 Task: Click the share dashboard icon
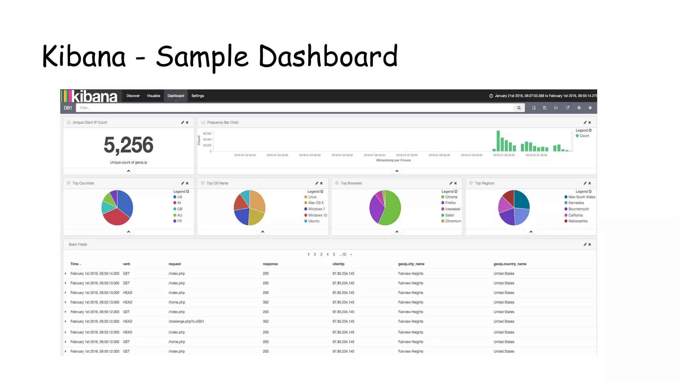[568, 108]
